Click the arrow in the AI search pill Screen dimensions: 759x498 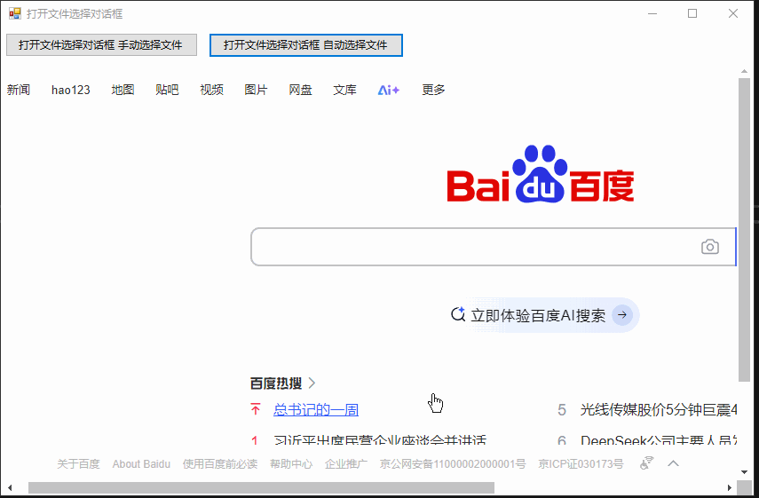click(x=622, y=315)
